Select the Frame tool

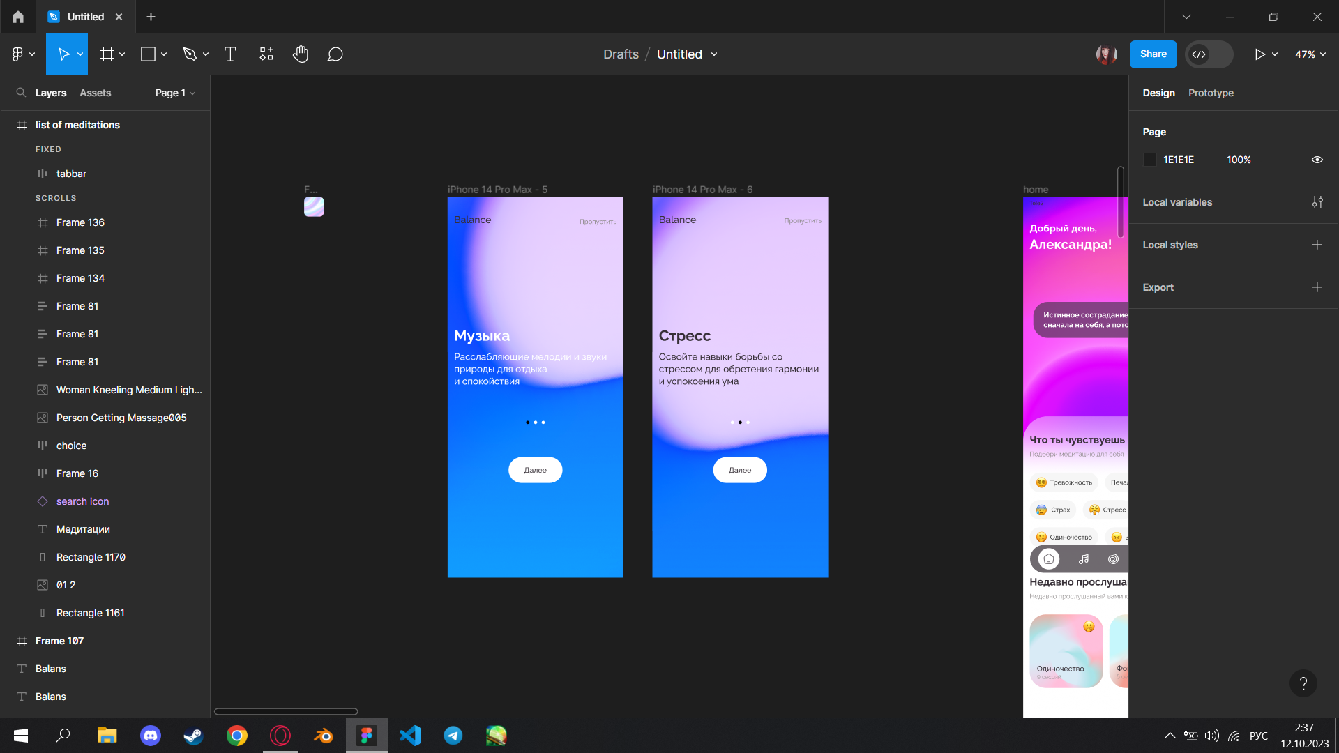coord(107,54)
